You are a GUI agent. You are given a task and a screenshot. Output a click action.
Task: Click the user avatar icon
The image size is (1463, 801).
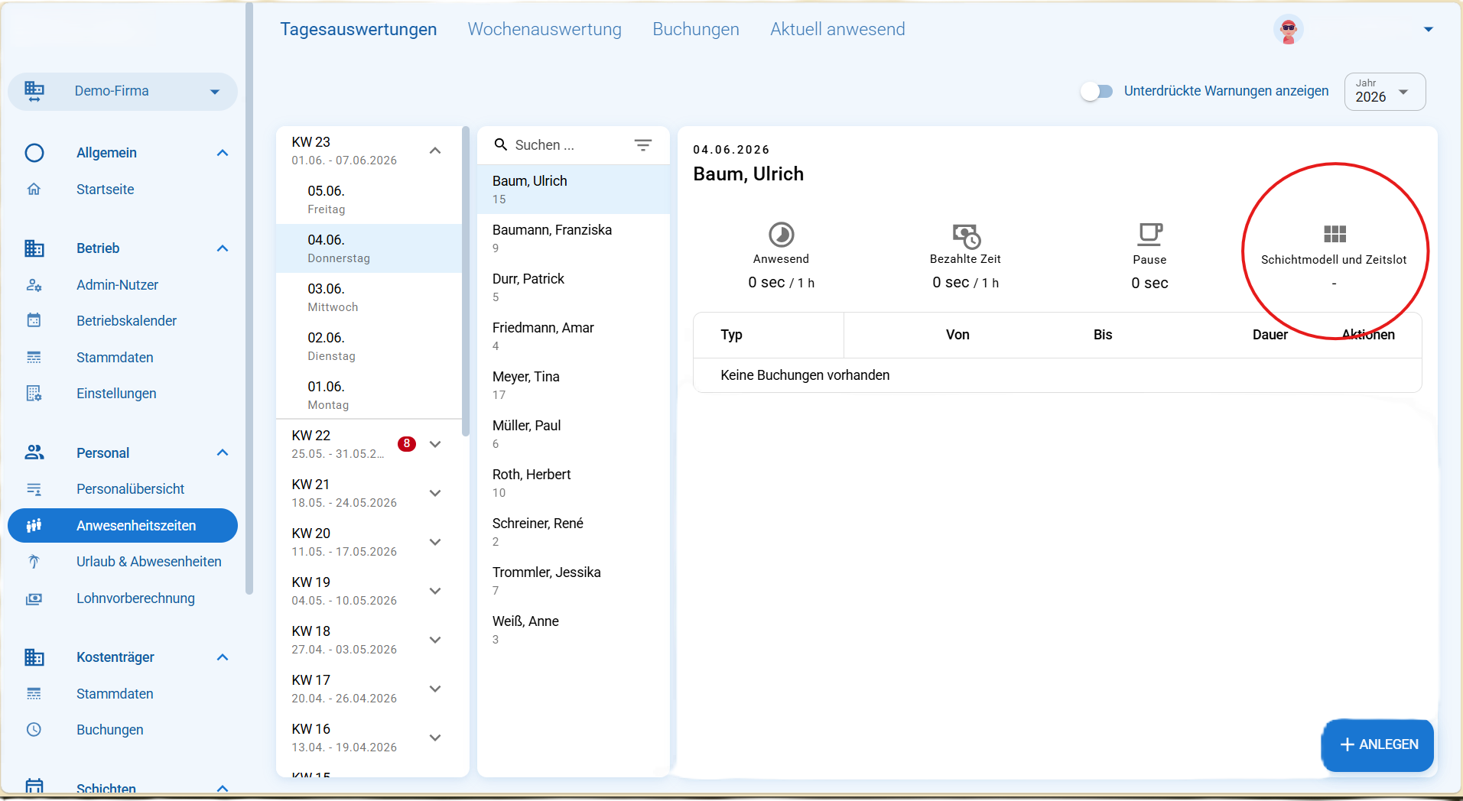[x=1289, y=30]
